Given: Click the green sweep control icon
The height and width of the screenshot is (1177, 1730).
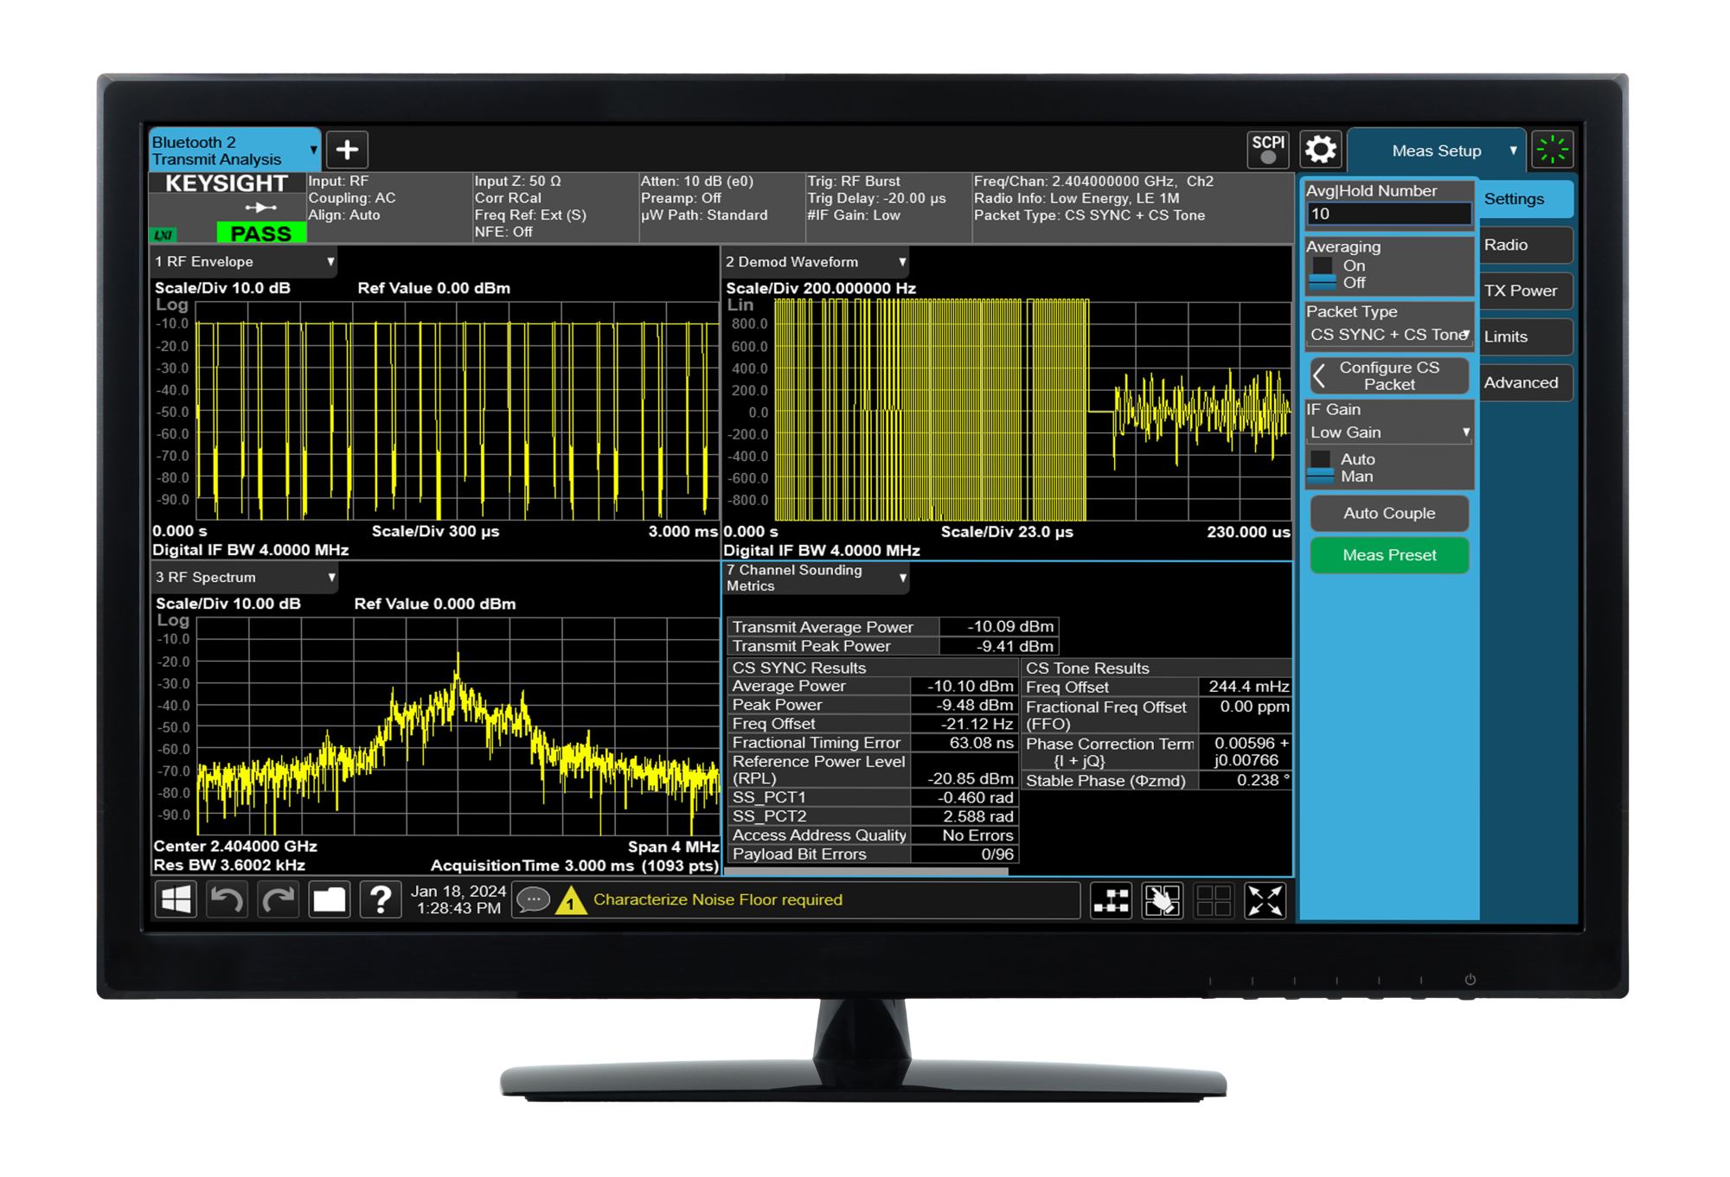Looking at the screenshot, I should [1552, 150].
